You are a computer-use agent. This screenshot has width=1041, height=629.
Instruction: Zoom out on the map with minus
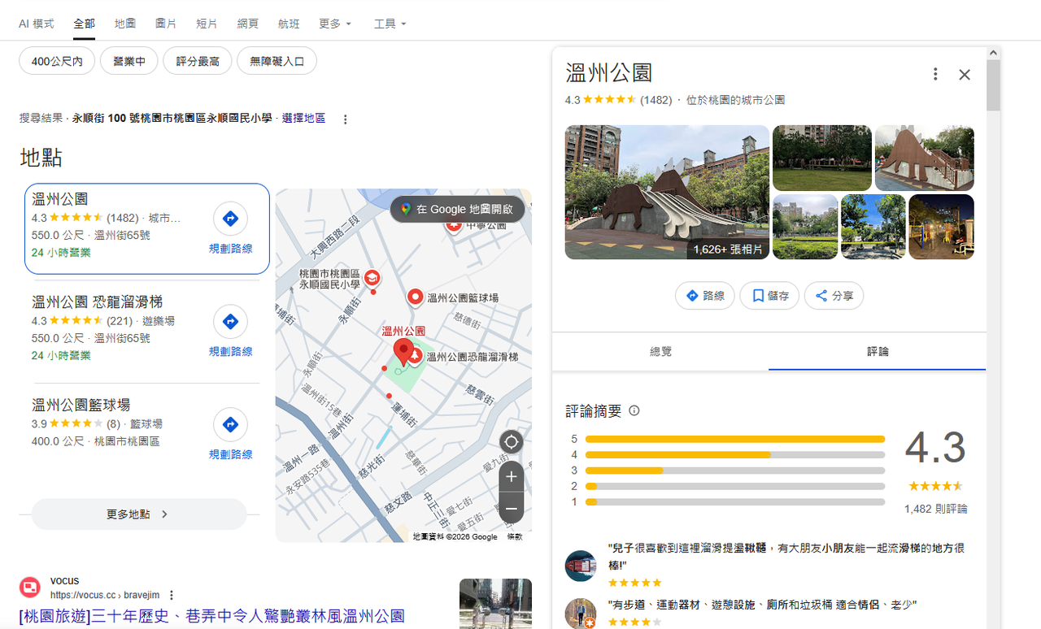(x=511, y=509)
